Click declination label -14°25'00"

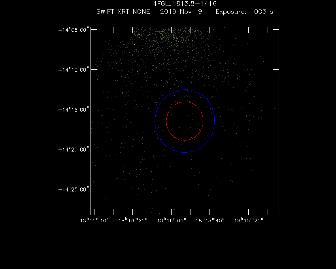74,189
